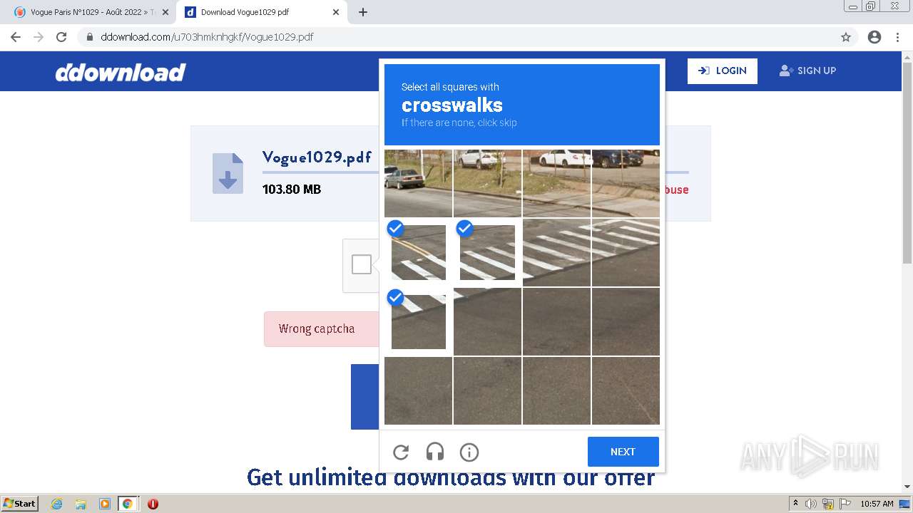Image resolution: width=913 pixels, height=513 pixels.
Task: View site security lock info
Action: point(90,37)
